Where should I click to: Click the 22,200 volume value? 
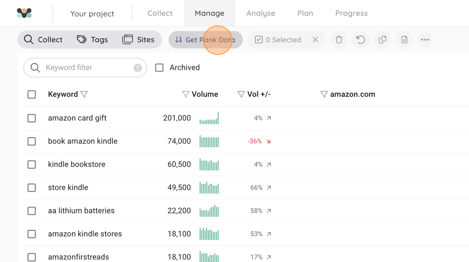[x=179, y=211]
